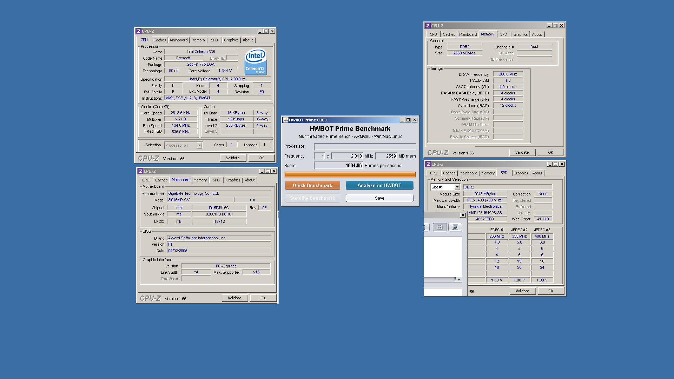
Task: Click the Core Speed 2813.5 MHz value
Action: click(x=181, y=113)
